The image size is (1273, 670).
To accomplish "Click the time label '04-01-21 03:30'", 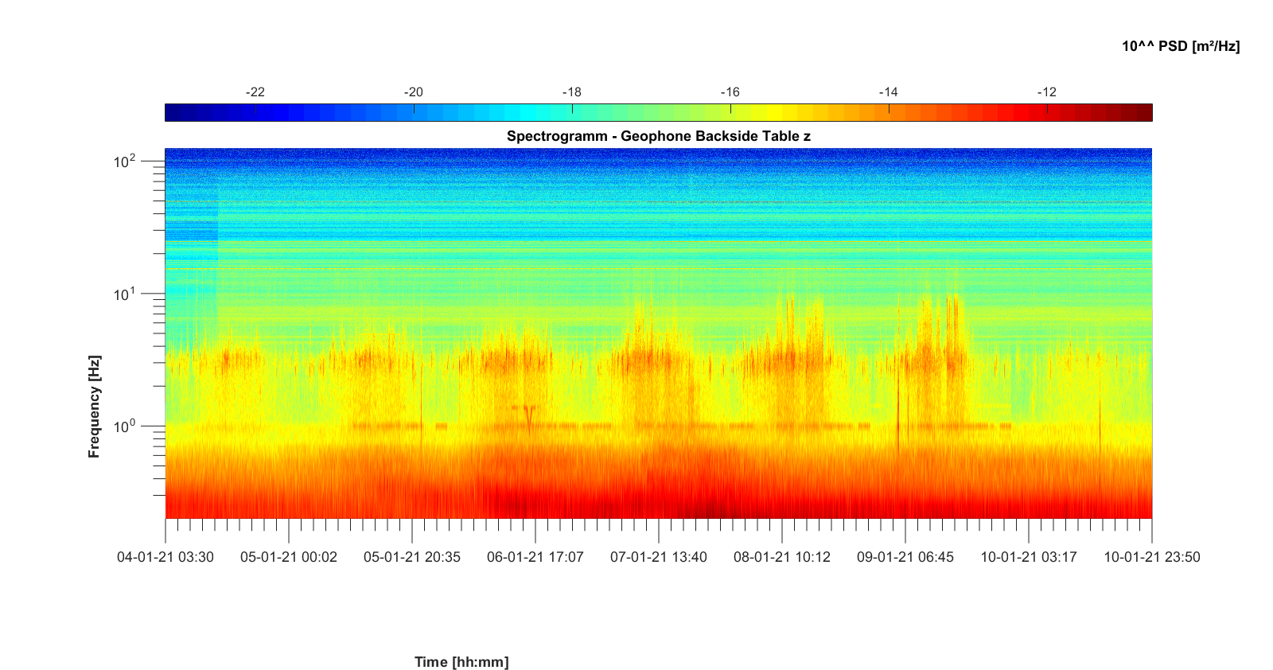I will tap(165, 557).
